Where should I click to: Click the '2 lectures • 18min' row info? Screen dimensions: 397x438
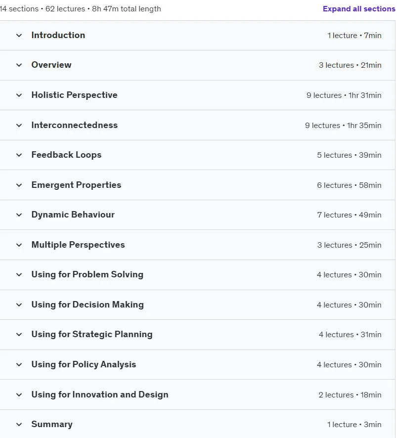tap(350, 394)
